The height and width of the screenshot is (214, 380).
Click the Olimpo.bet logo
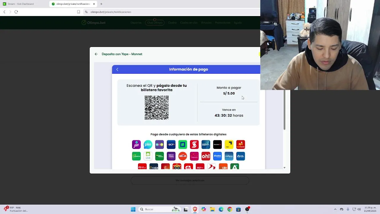[94, 23]
